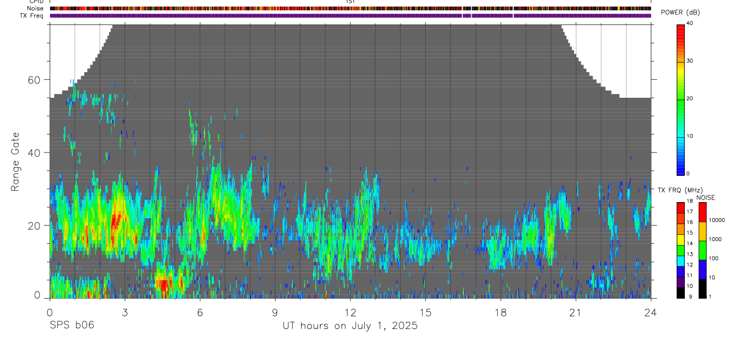The height and width of the screenshot is (338, 732).
Task: Pick the blue bottom of power colorbar
Action: tap(680, 167)
